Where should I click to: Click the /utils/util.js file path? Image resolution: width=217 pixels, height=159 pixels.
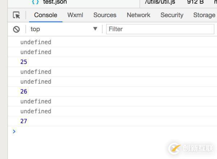[160, 2]
